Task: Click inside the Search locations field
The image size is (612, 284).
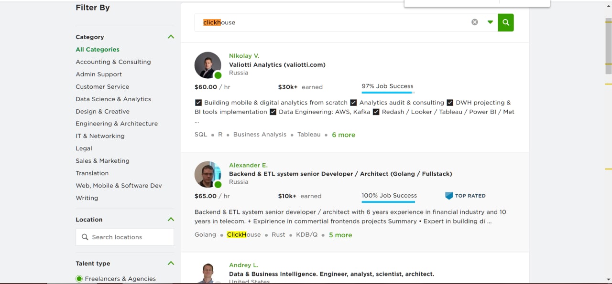Action: [129, 237]
